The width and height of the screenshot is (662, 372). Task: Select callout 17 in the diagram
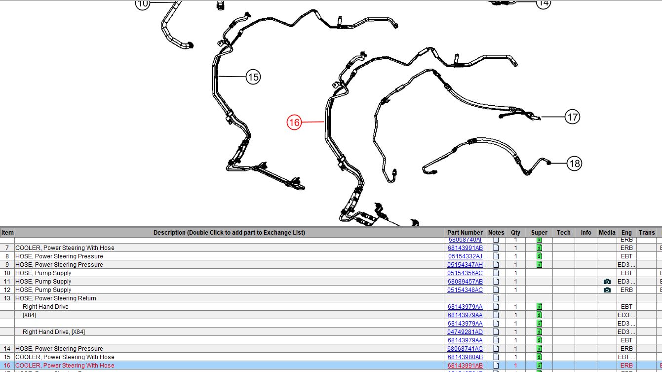(x=572, y=117)
